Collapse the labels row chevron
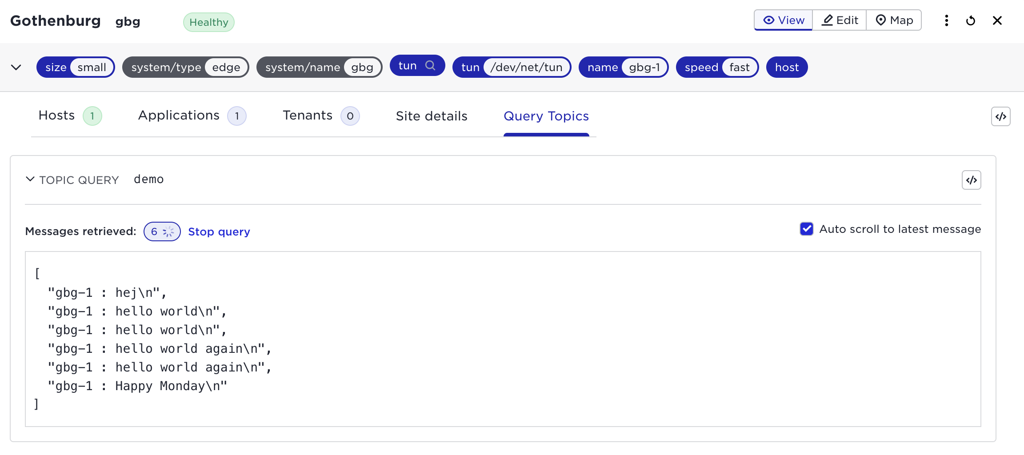Screen dimensions: 1024x455 tap(16, 68)
